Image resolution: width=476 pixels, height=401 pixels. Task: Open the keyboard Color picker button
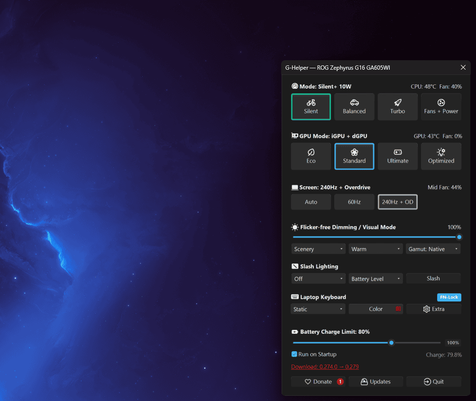375,309
